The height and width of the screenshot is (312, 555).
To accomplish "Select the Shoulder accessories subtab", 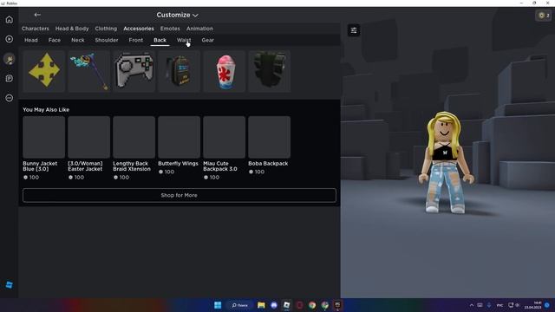I will pos(107,40).
